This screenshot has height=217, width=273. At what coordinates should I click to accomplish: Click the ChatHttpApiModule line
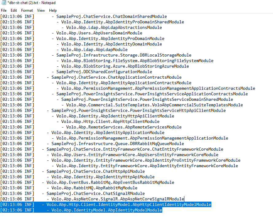(72, 172)
